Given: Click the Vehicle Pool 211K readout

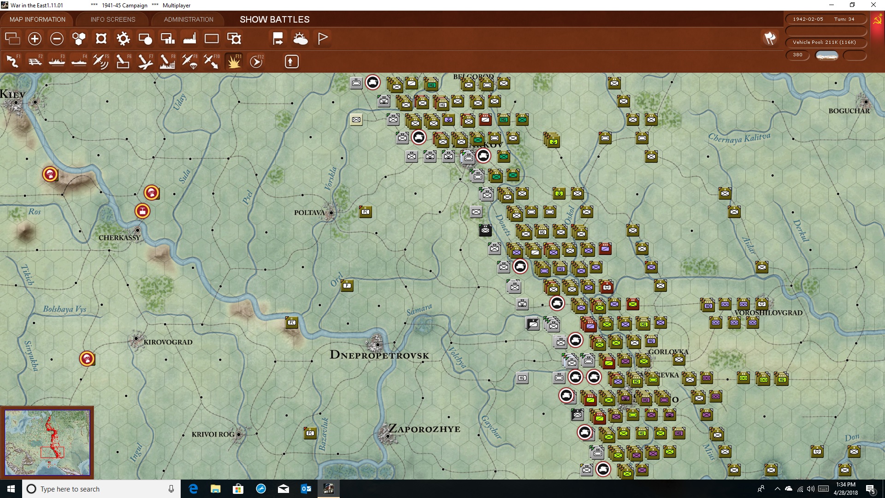Looking at the screenshot, I should [826, 42].
